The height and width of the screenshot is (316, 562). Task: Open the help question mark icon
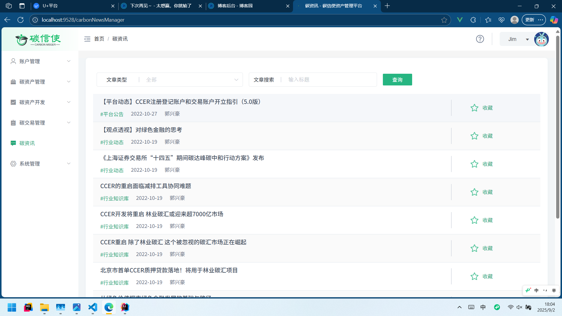[x=480, y=39]
